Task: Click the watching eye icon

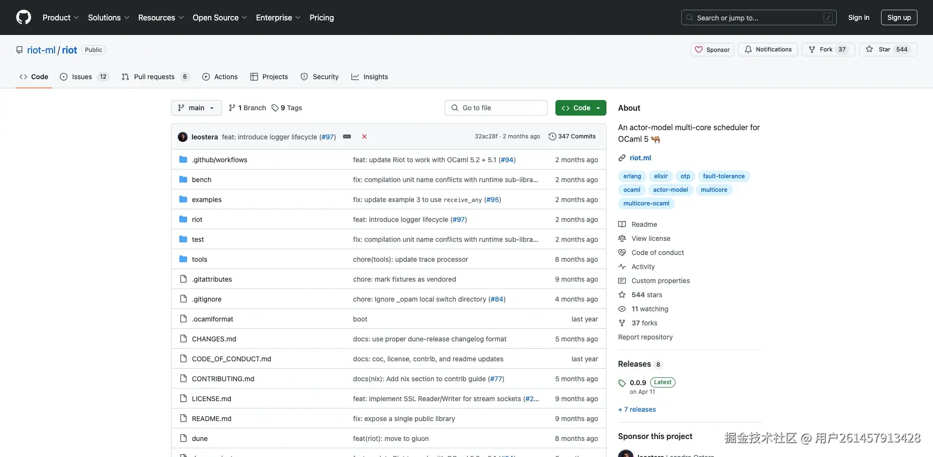Action: tap(622, 309)
